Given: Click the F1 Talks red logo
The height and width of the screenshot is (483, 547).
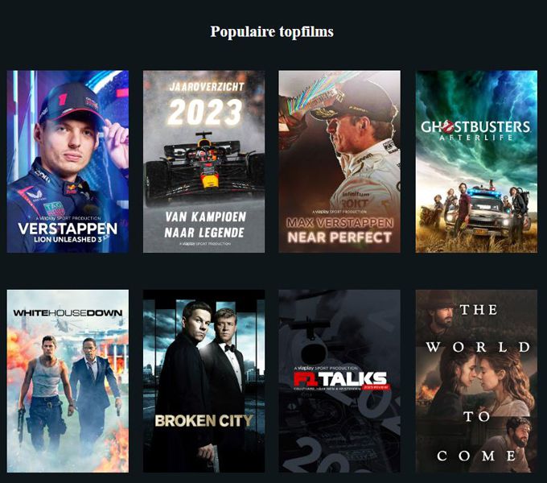Looking at the screenshot, I should 340,380.
